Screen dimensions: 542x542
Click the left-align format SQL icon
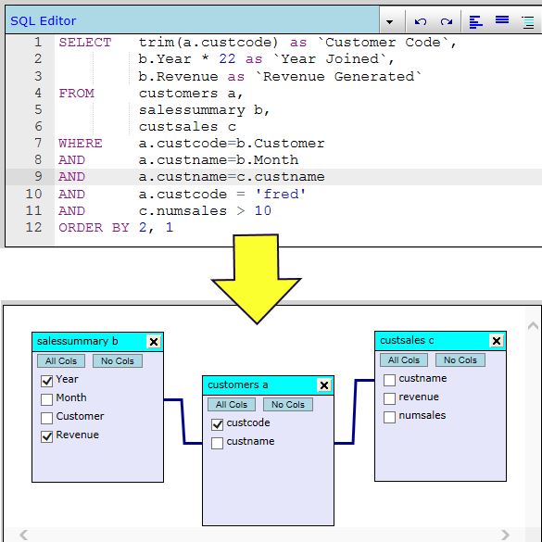coord(475,22)
